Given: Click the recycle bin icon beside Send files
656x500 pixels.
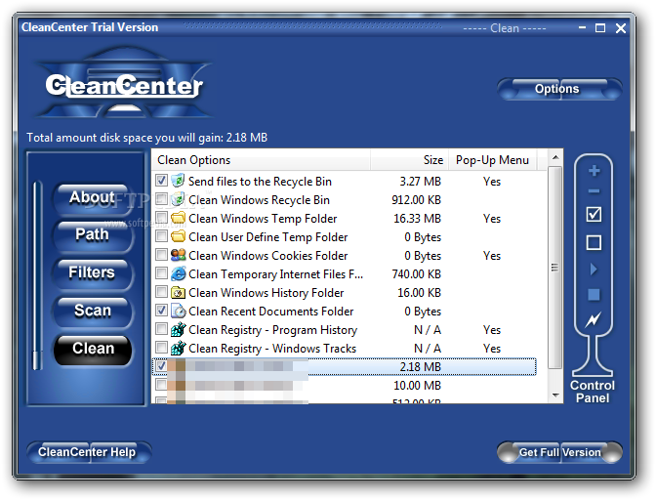Looking at the screenshot, I should pyautogui.click(x=178, y=181).
